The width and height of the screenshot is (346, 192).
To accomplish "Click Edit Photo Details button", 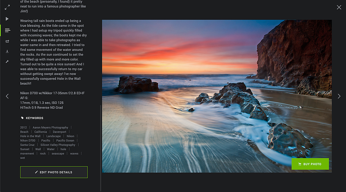I will [54, 172].
